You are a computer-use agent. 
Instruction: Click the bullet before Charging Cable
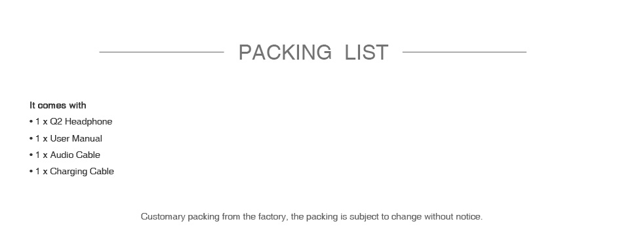(31, 172)
